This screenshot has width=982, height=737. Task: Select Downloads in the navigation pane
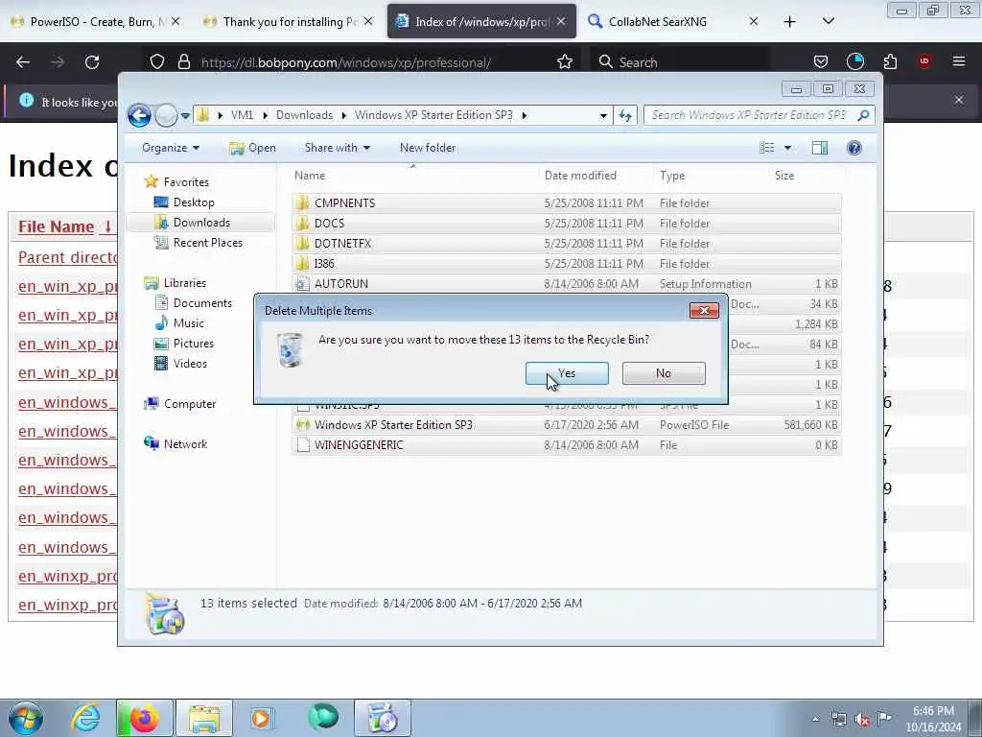pyautogui.click(x=201, y=223)
